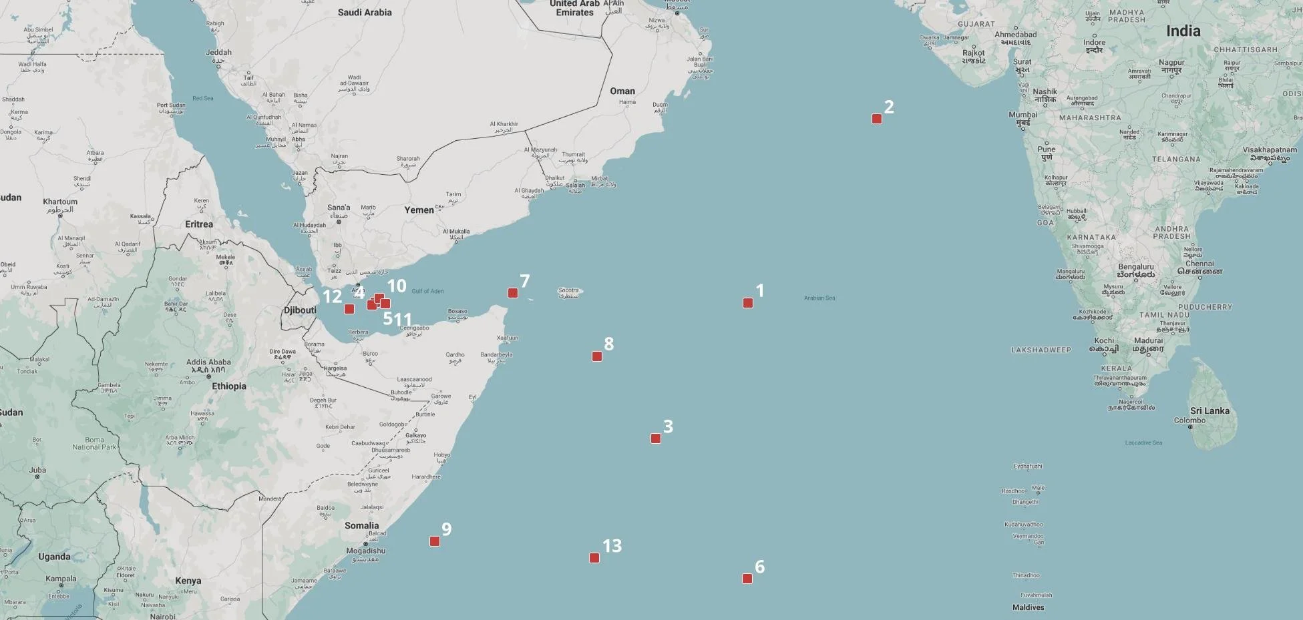Screen dimensions: 1303x620
Task: Click the Arabian Sea label
Action: click(x=819, y=298)
